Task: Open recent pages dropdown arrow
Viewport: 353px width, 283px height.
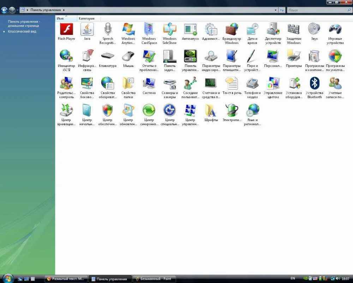Action: (x=17, y=10)
